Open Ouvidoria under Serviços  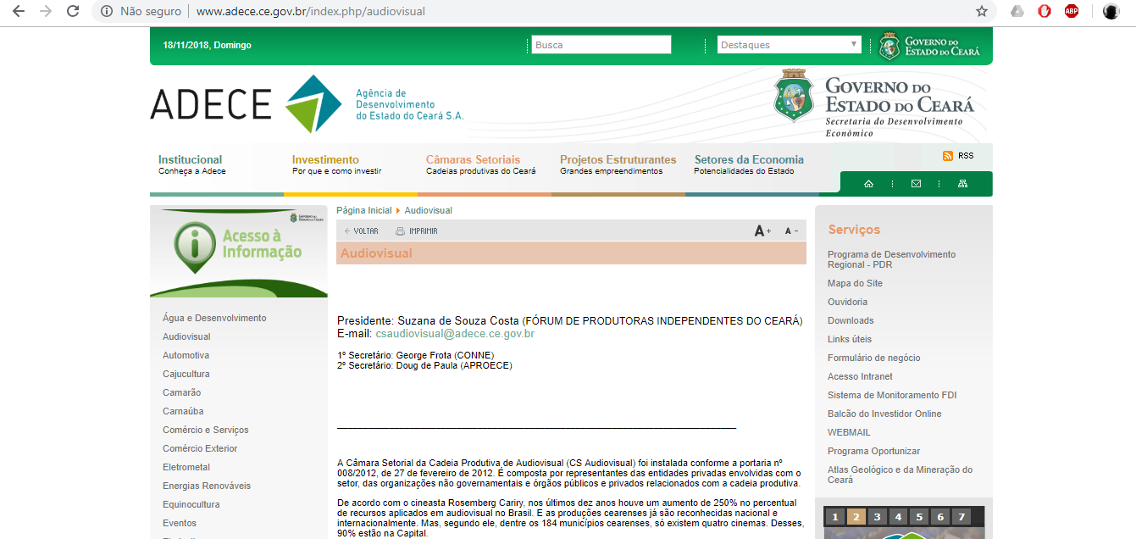(847, 302)
